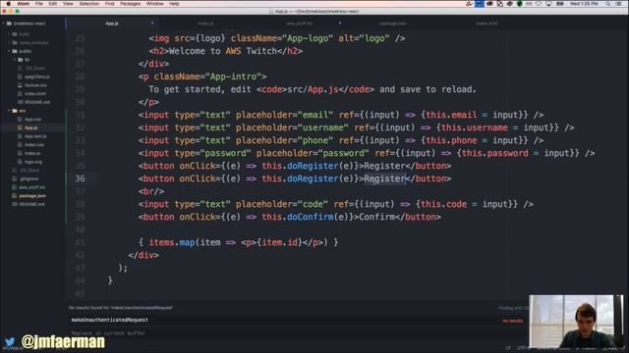Open the Atom menu

[24, 4]
